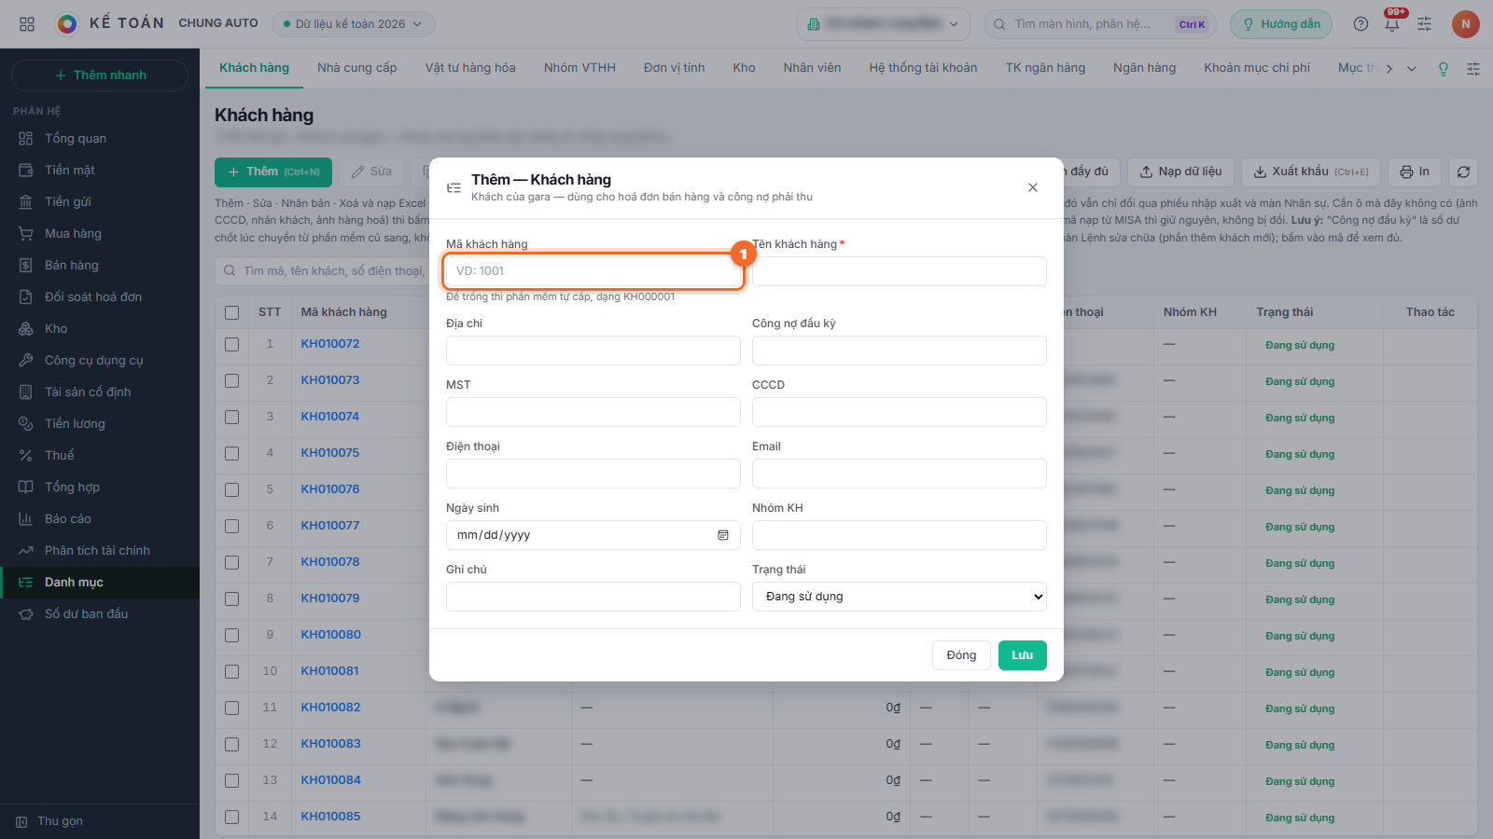Click the Đóng button
Image resolution: width=1493 pixels, height=839 pixels.
961,655
